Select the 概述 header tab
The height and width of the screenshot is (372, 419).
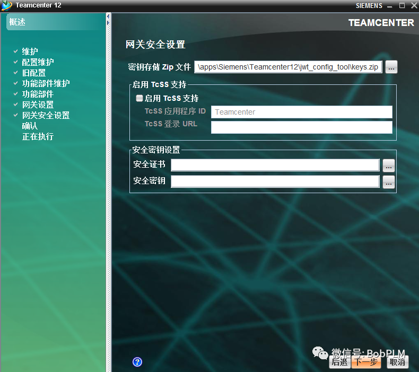point(56,22)
